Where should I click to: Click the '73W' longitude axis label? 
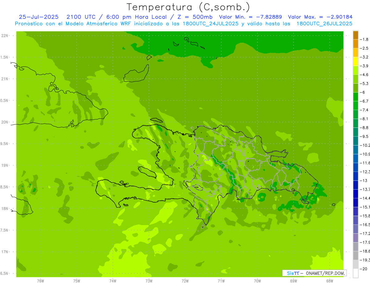(149, 281)
